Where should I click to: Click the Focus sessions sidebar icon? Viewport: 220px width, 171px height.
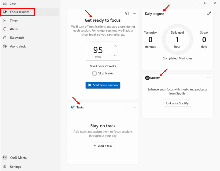(5, 12)
